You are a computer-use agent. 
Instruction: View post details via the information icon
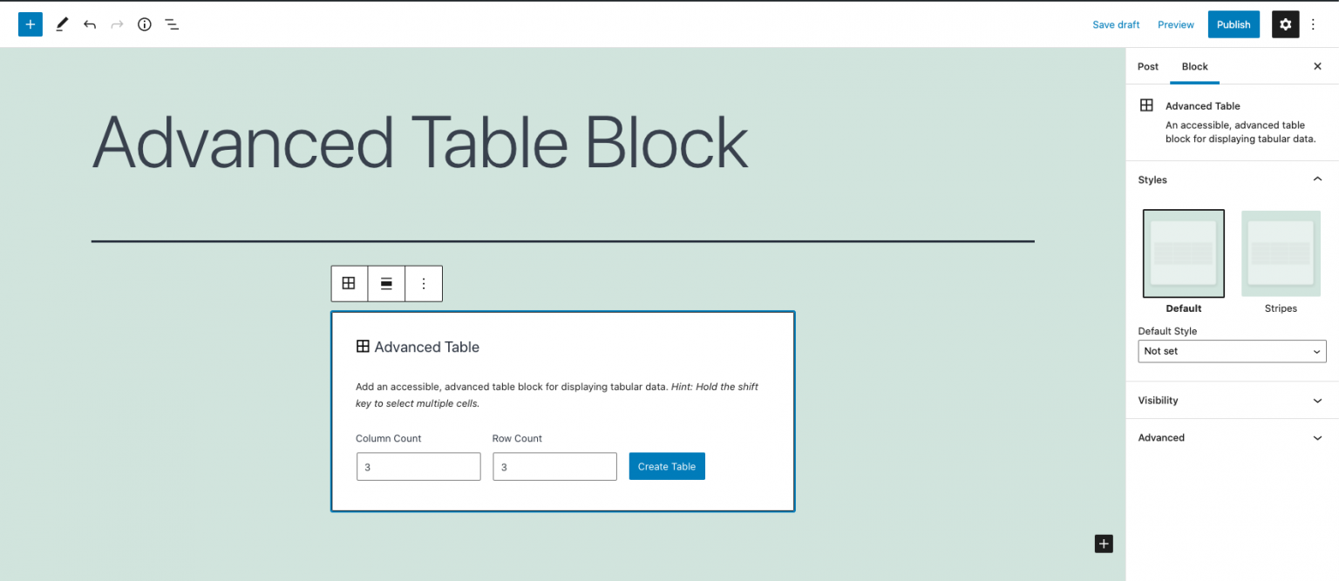[144, 24]
